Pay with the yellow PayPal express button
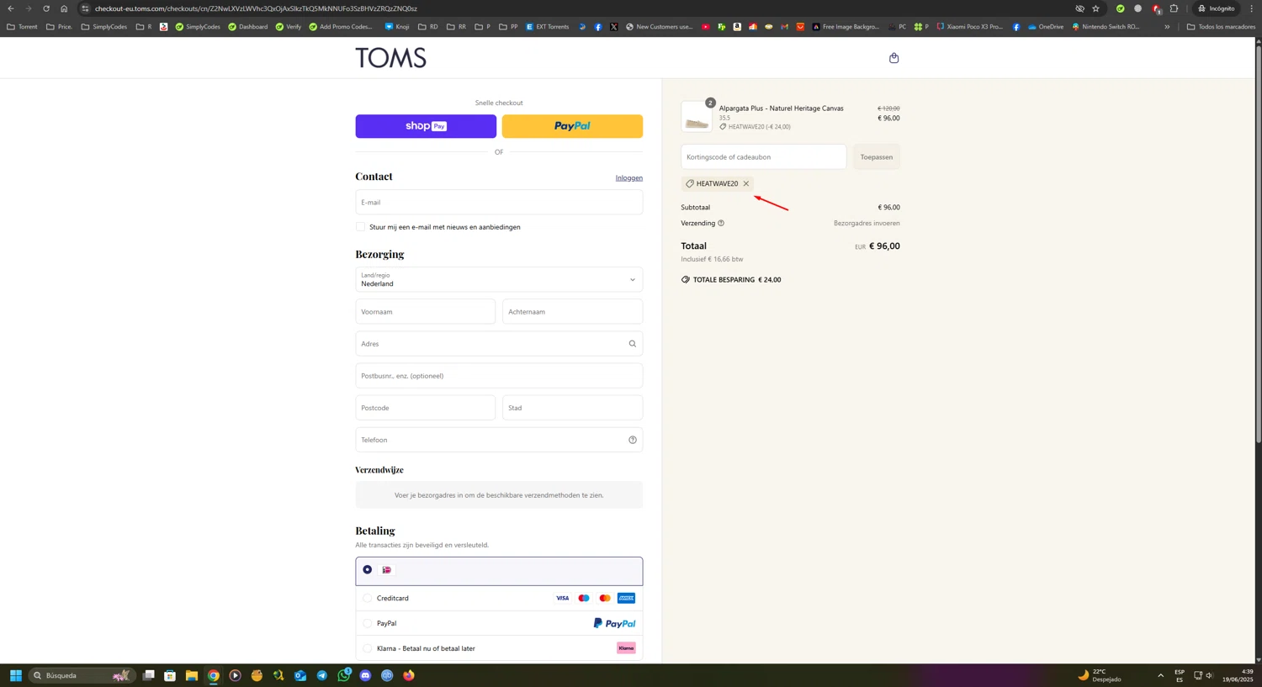The image size is (1262, 687). (x=572, y=126)
